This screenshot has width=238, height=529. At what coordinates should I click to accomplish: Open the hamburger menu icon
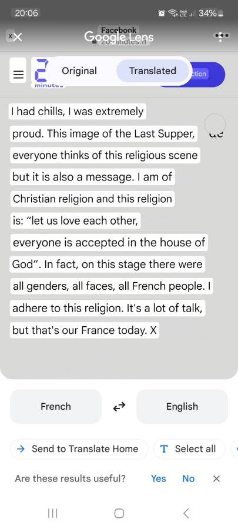[x=18, y=75]
